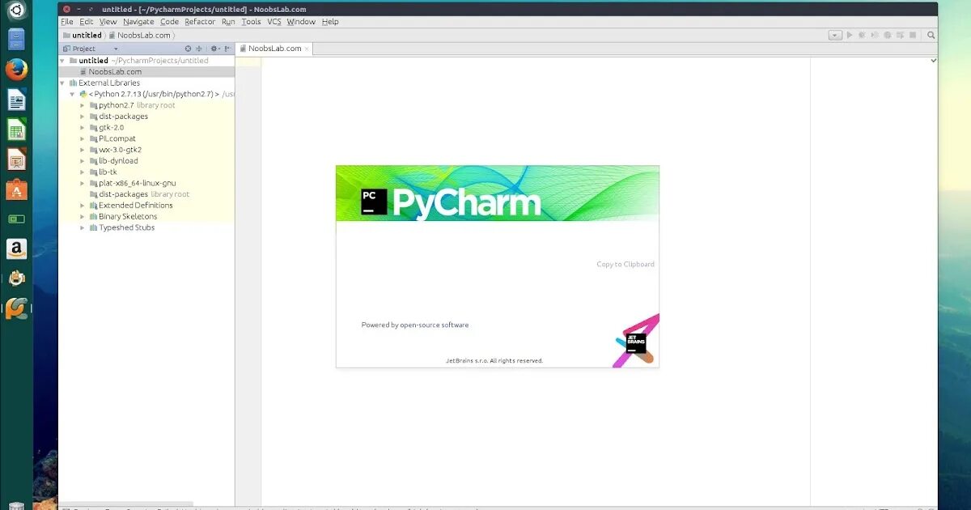Open Ubuntu Software Center dock icon
This screenshot has width=971, height=510.
pos(16,189)
